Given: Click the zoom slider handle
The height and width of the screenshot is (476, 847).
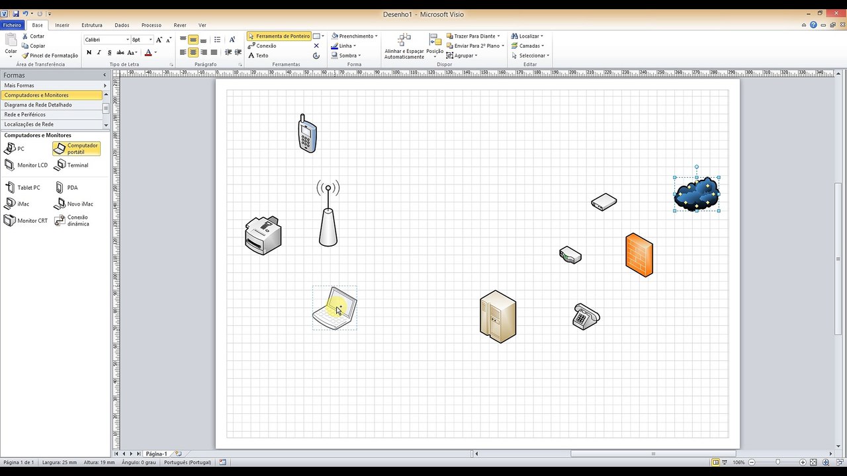Looking at the screenshot, I should tap(778, 462).
